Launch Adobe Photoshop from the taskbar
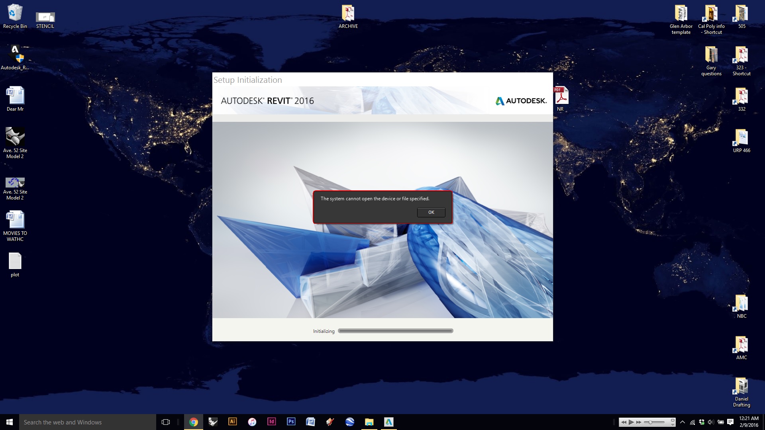 (x=291, y=422)
